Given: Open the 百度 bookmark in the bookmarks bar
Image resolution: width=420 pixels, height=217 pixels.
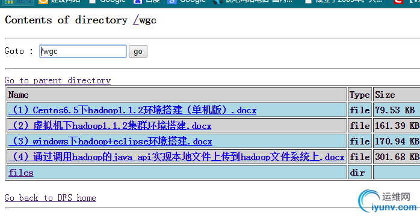Looking at the screenshot, I should click(147, 1).
